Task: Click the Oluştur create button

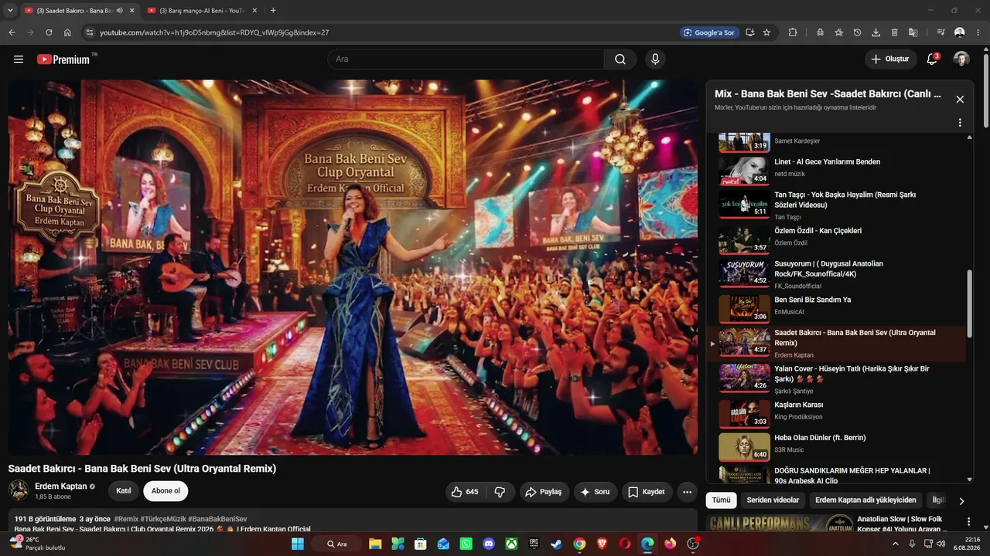Action: click(x=890, y=59)
